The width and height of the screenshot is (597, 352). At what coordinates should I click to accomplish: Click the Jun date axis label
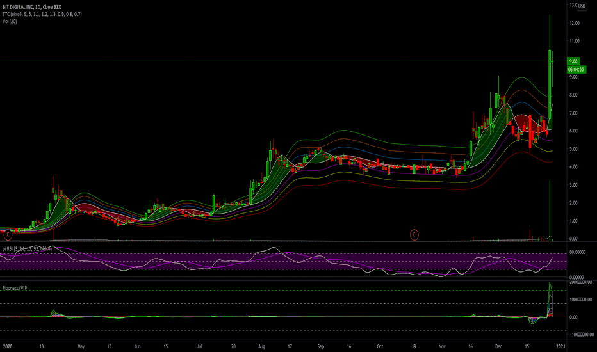pos(138,347)
